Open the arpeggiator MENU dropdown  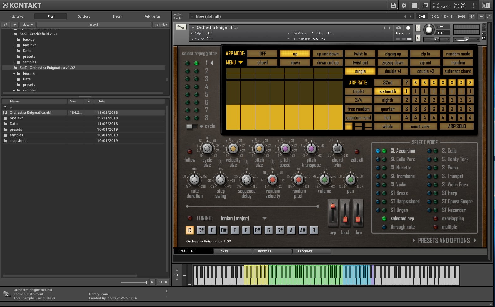pyautogui.click(x=234, y=62)
